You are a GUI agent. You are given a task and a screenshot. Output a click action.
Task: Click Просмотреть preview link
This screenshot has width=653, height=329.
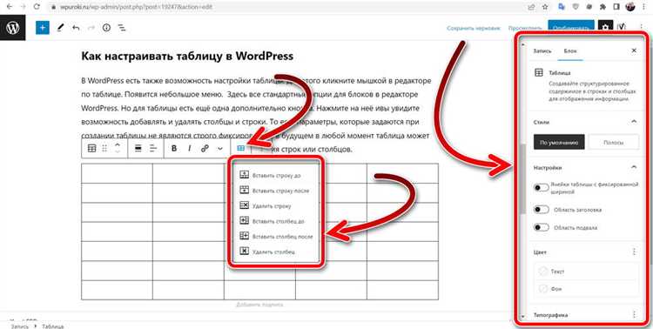click(525, 29)
